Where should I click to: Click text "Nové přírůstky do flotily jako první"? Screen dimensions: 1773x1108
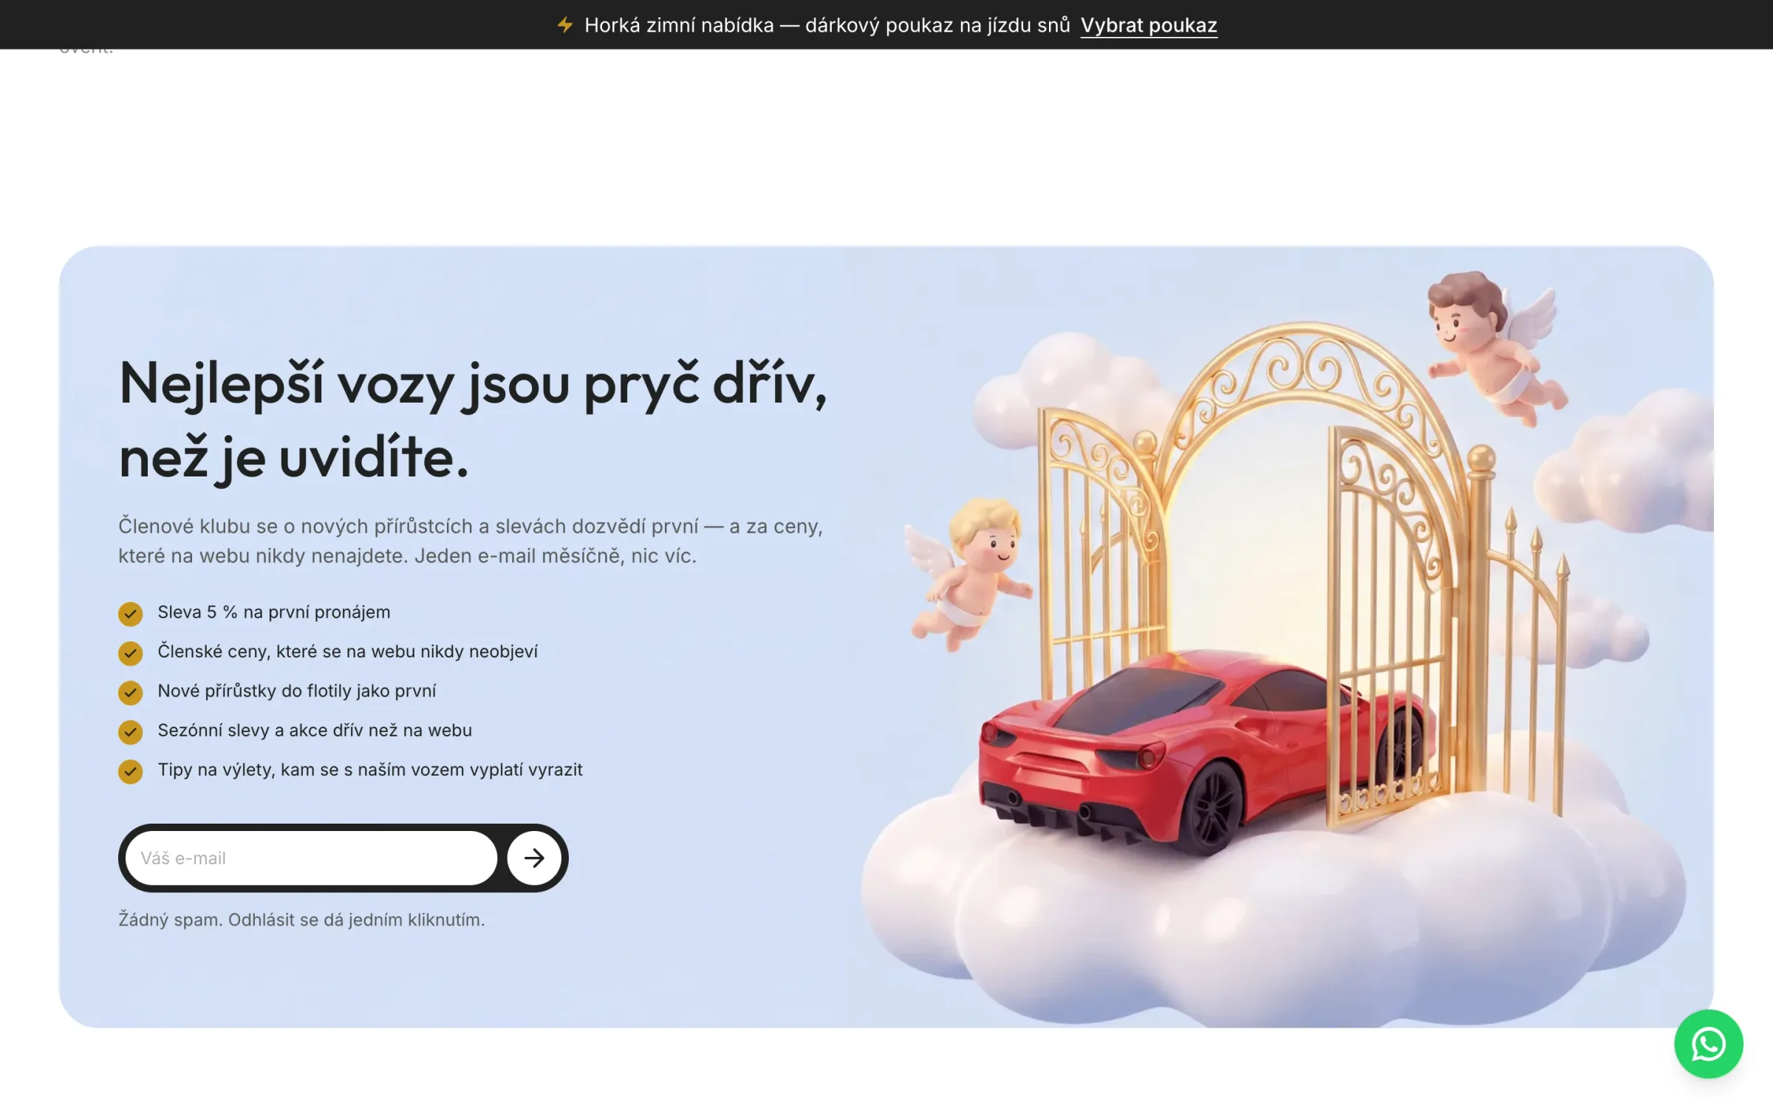pyautogui.click(x=296, y=691)
